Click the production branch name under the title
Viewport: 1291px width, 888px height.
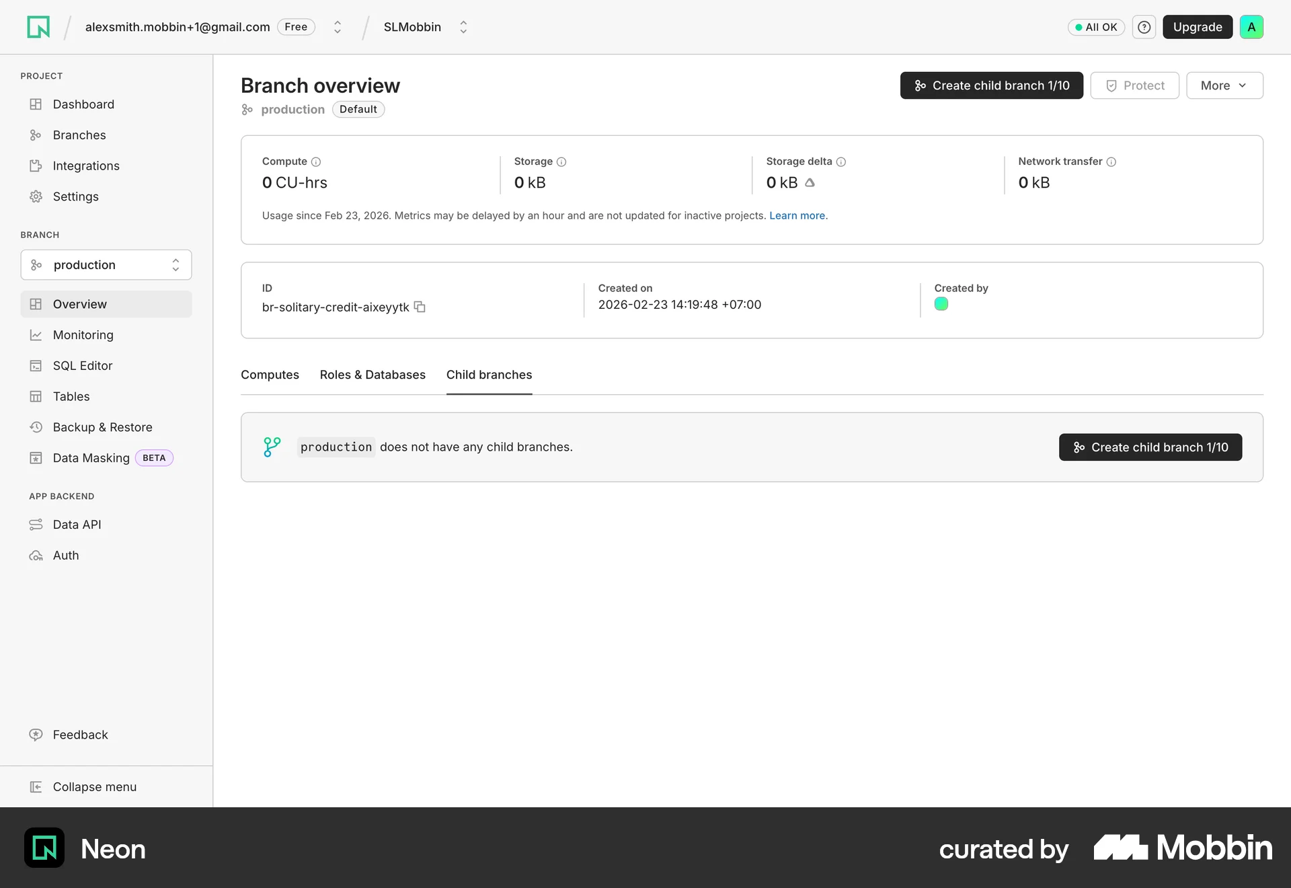292,109
